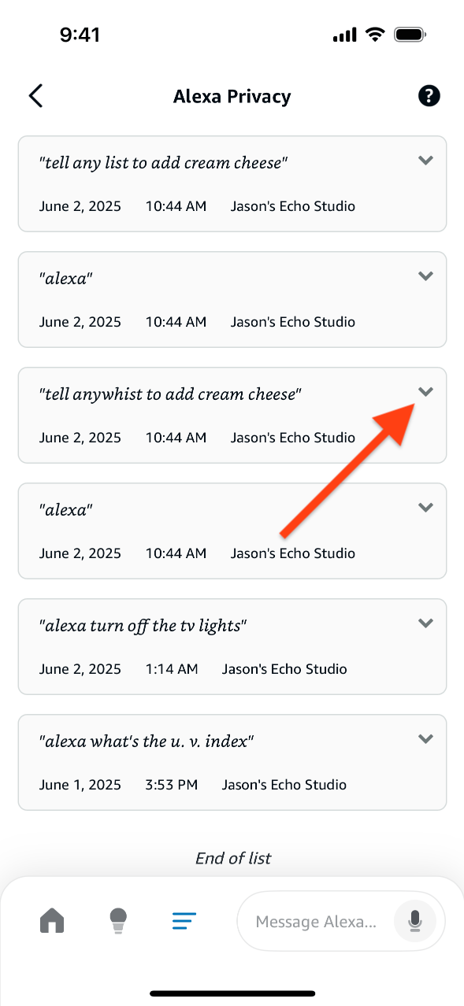
Task: Open the "alexa what's the u. v. index" card
Action: coord(232,762)
